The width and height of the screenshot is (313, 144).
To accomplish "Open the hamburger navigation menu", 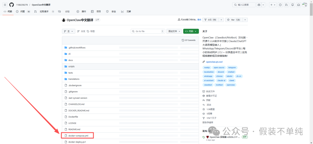I will coord(5,5).
